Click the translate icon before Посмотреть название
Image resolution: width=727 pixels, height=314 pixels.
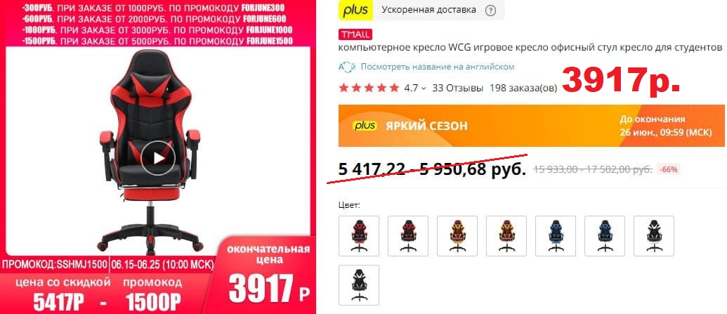pyautogui.click(x=347, y=67)
